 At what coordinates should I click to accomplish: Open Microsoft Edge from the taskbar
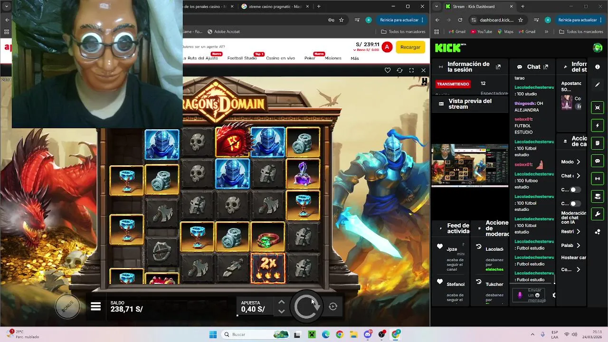click(325, 334)
